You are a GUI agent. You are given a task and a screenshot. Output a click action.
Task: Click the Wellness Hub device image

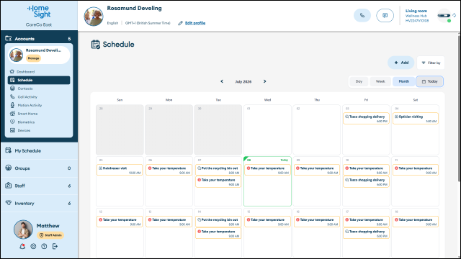coord(444,16)
